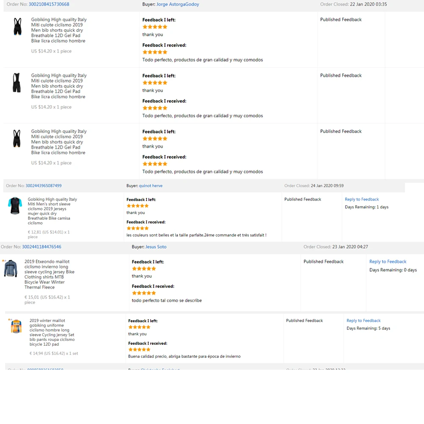This screenshot has height=424, width=424.
Task: Reply to Feedback with 1 days remaining
Action: point(362,199)
